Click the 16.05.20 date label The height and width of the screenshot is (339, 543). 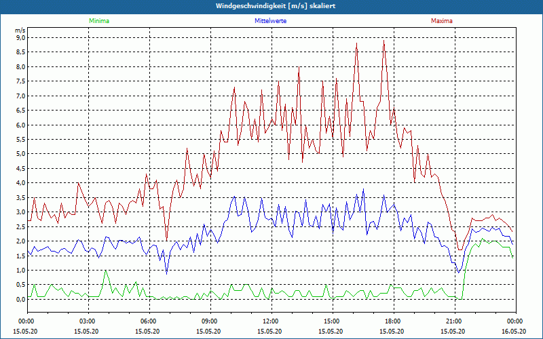(514, 331)
